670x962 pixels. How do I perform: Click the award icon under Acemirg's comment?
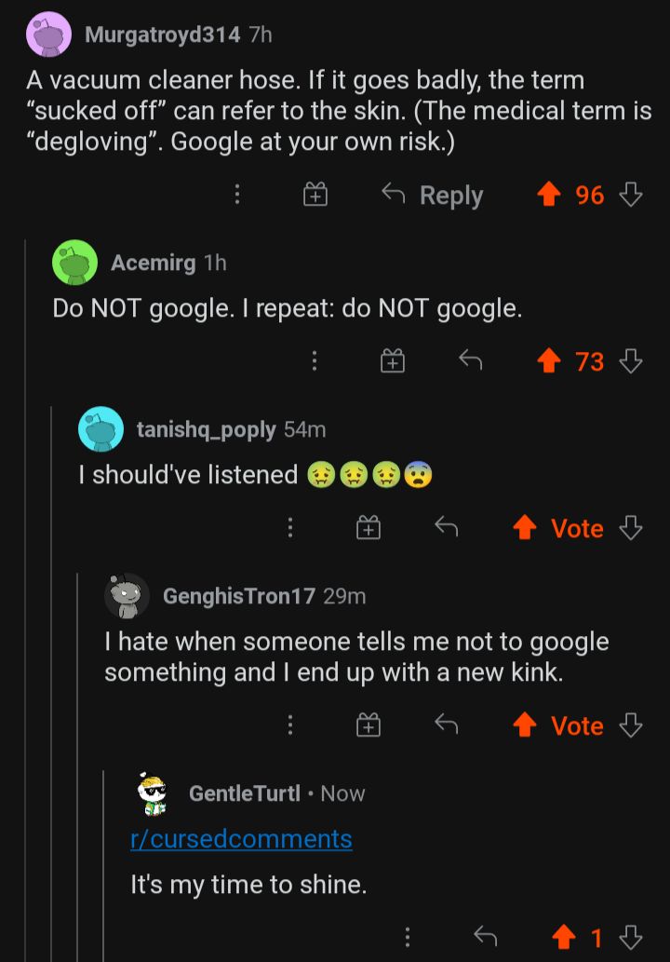pyautogui.click(x=392, y=361)
